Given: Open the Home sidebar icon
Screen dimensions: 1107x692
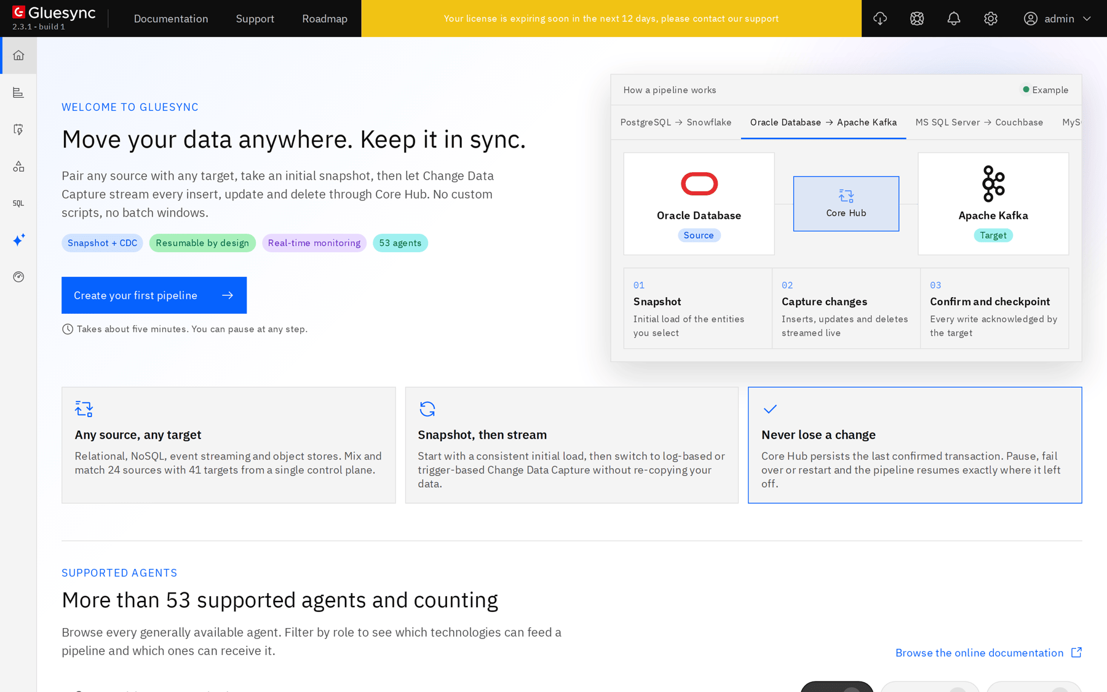Looking at the screenshot, I should coord(18,55).
